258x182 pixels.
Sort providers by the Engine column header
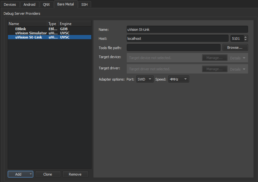tap(75, 24)
